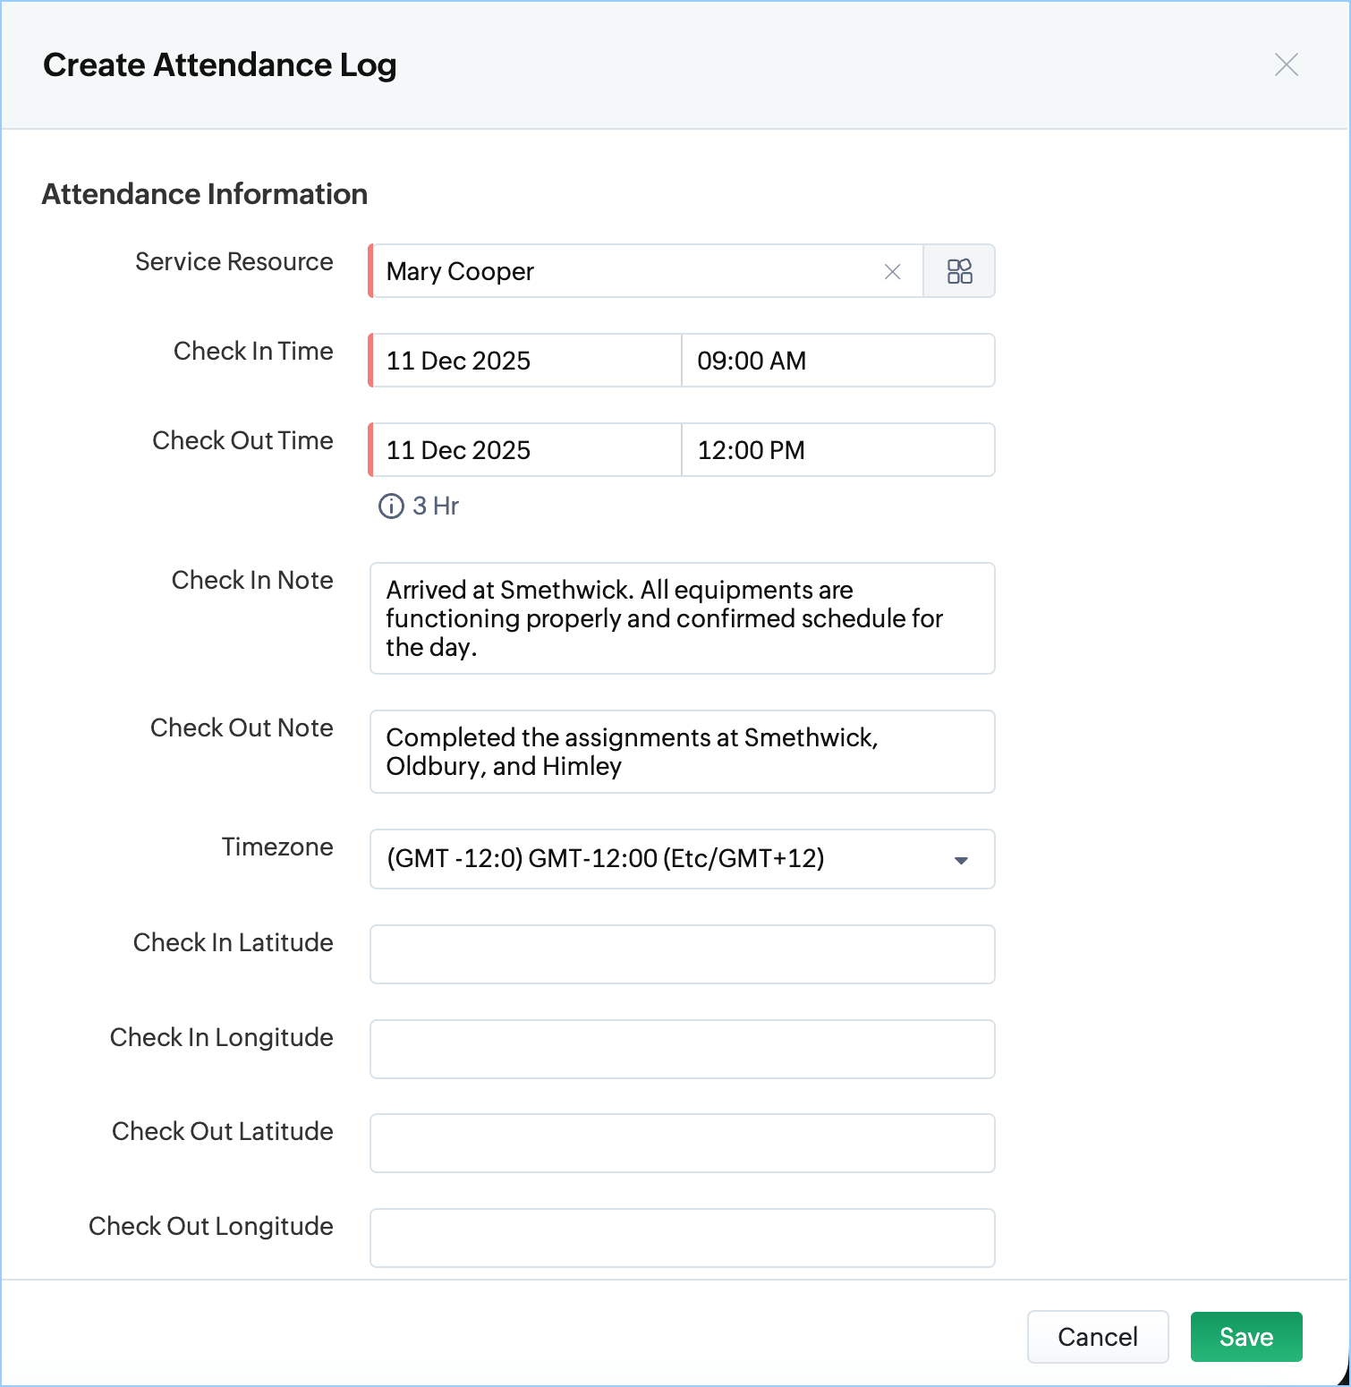Focus the Check In Longitude field
This screenshot has width=1351, height=1387.
[x=682, y=1049]
